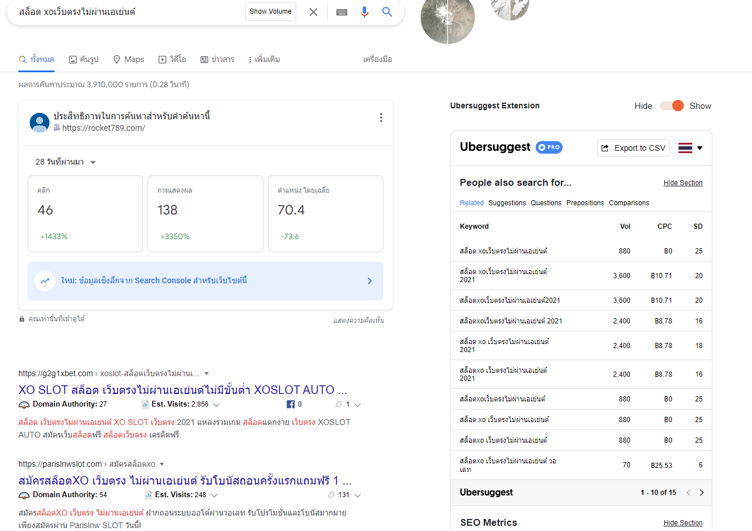Click the backlinks icon showing 131
The width and height of the screenshot is (752, 531).
tap(331, 495)
